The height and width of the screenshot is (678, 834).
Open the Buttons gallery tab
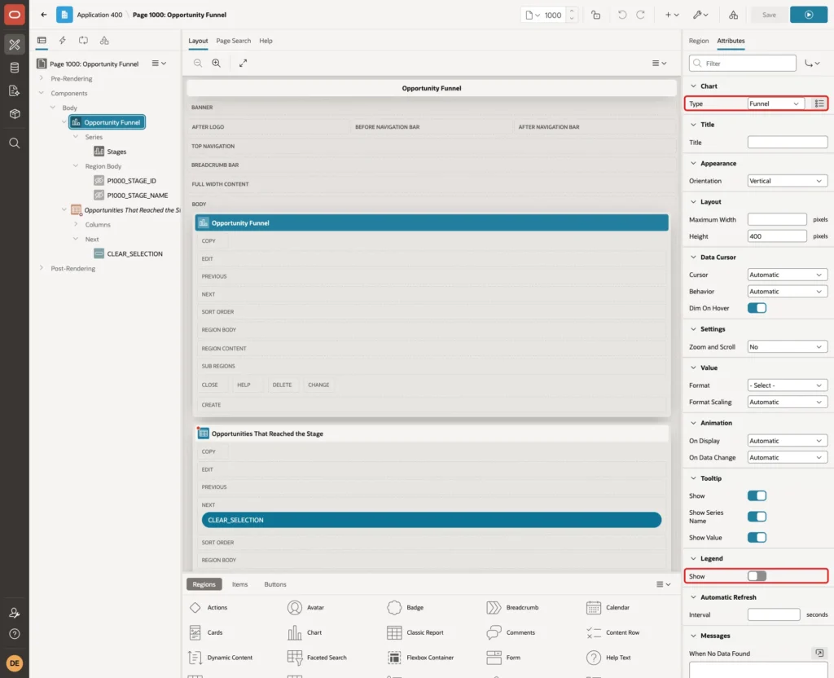tap(275, 584)
